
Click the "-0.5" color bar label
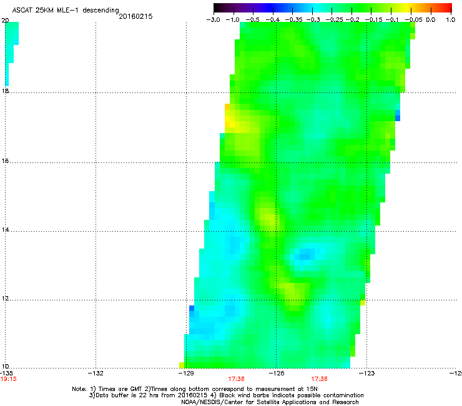tap(252, 20)
